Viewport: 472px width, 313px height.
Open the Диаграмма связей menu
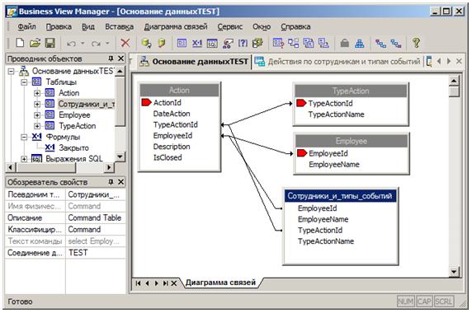[176, 26]
